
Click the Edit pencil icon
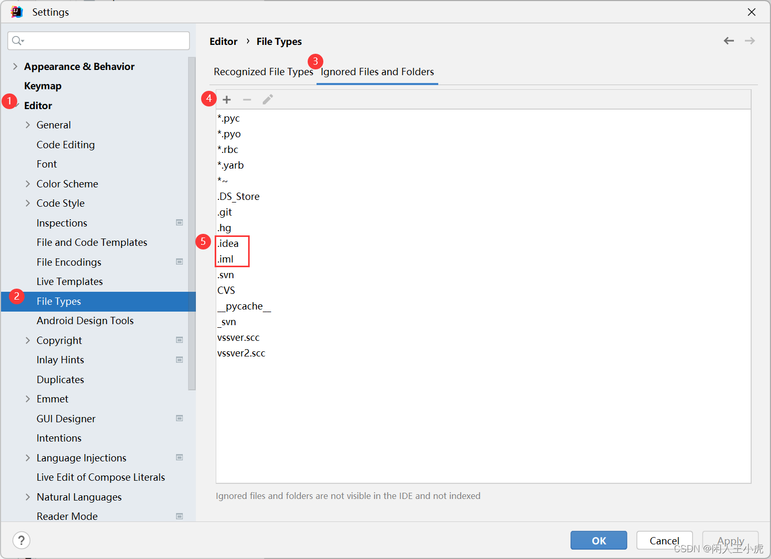[x=267, y=100]
